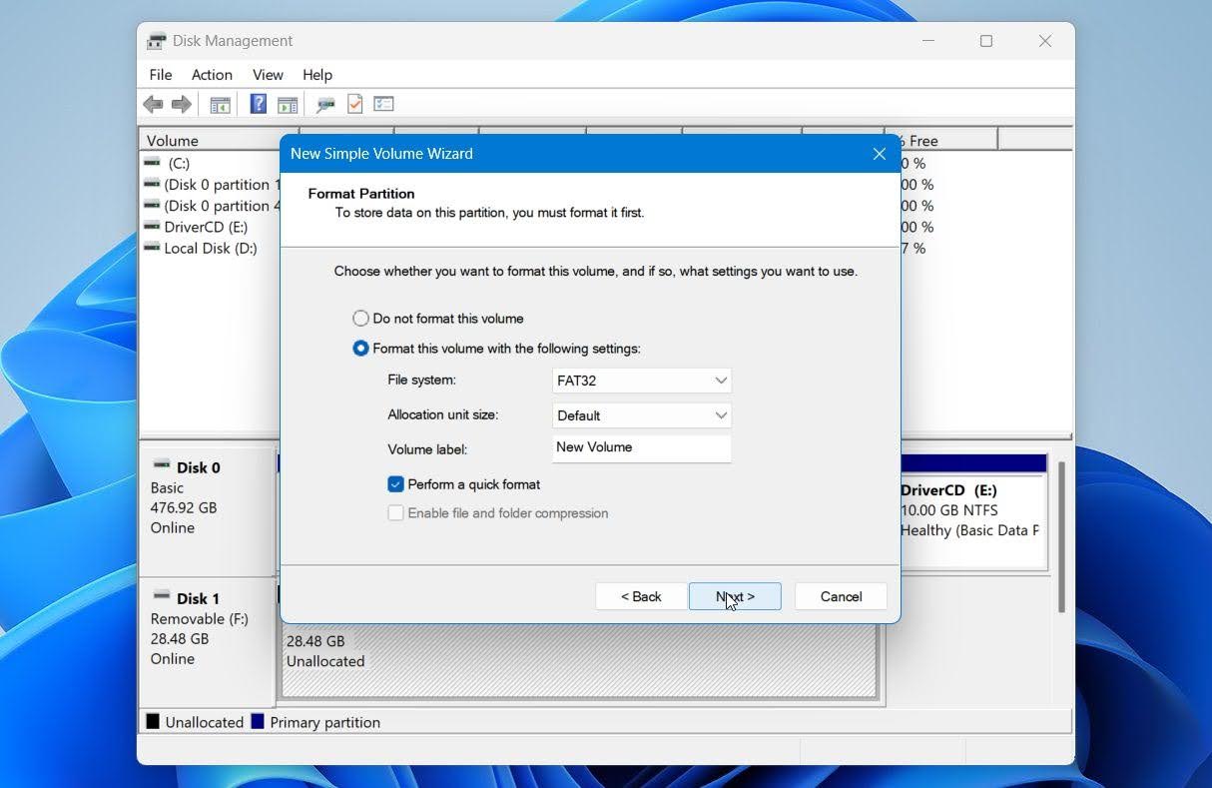
Task: Click the Show/Hide Console Tree toolbar icon
Action: pyautogui.click(x=220, y=104)
